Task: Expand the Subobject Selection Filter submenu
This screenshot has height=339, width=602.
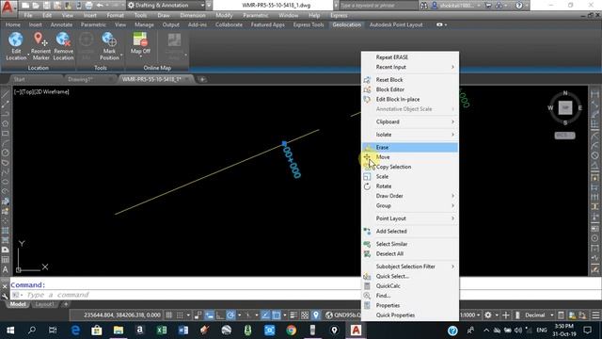Action: pyautogui.click(x=410, y=266)
